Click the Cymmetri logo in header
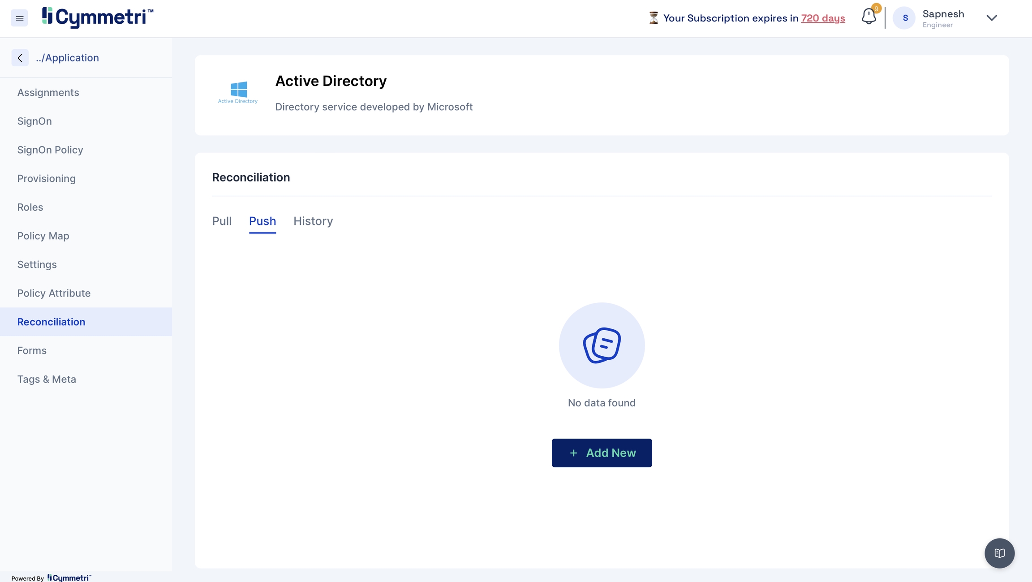Screen dimensions: 1032x582 pyautogui.click(x=98, y=17)
